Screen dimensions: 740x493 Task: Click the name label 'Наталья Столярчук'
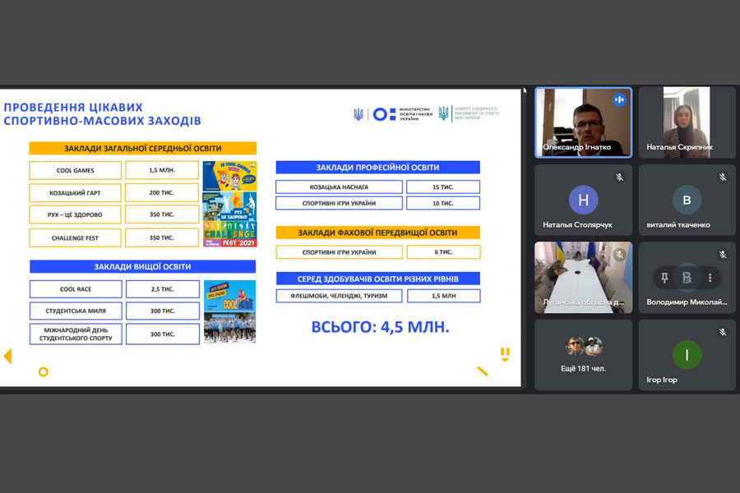point(577,224)
